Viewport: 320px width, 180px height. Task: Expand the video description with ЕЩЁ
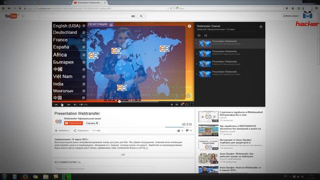(x=123, y=154)
